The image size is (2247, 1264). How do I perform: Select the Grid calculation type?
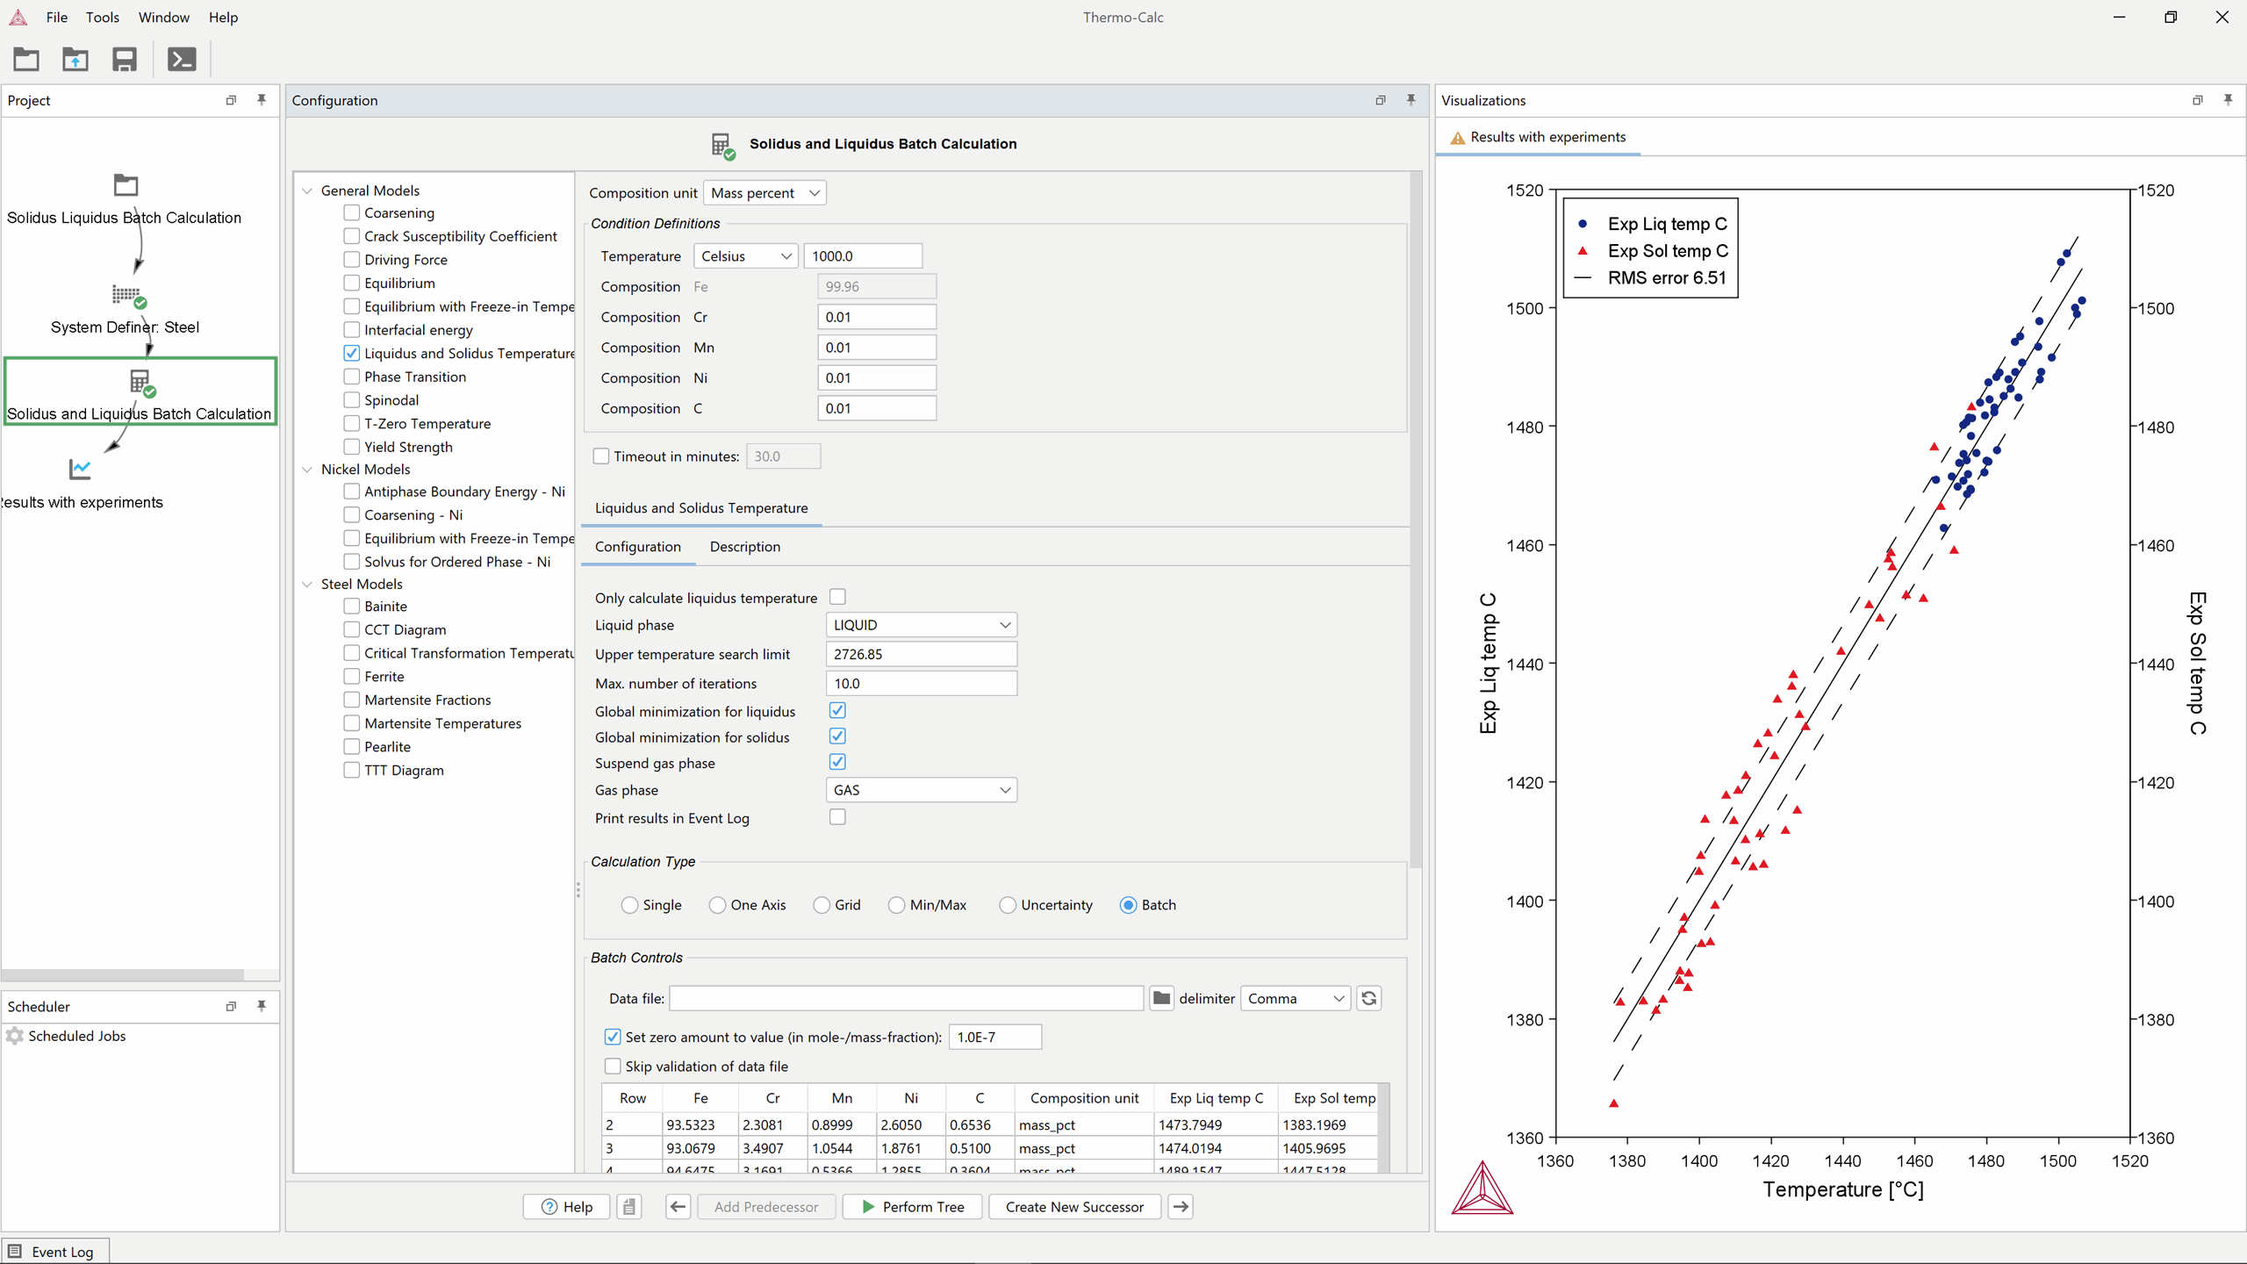[x=822, y=905]
